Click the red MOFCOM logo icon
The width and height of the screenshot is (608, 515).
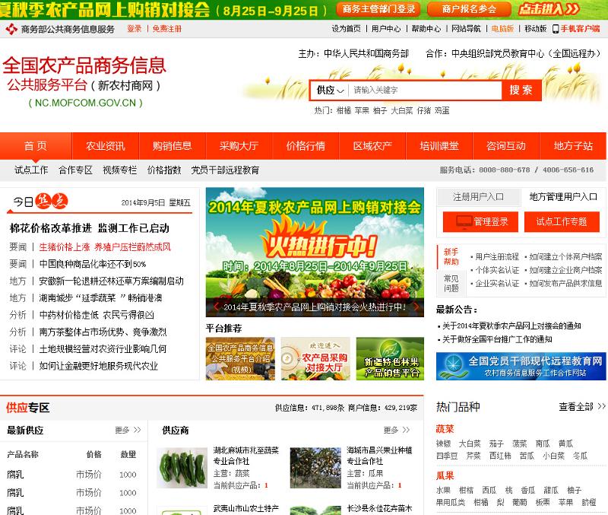(11, 29)
